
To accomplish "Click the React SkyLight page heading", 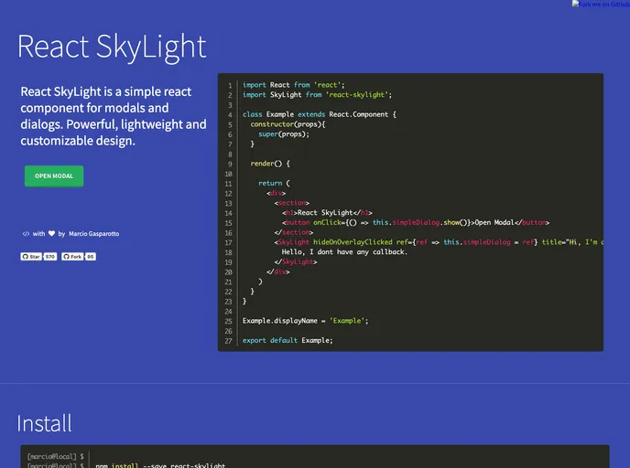I will [112, 47].
